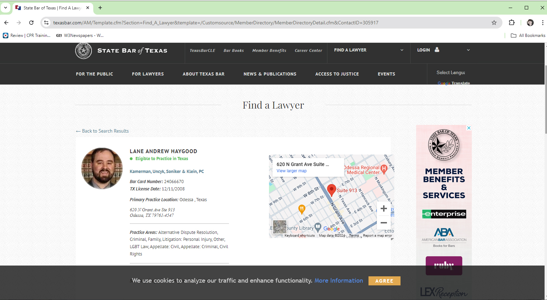547x300 pixels.
Task: Open Career Center link
Action: [x=309, y=50]
